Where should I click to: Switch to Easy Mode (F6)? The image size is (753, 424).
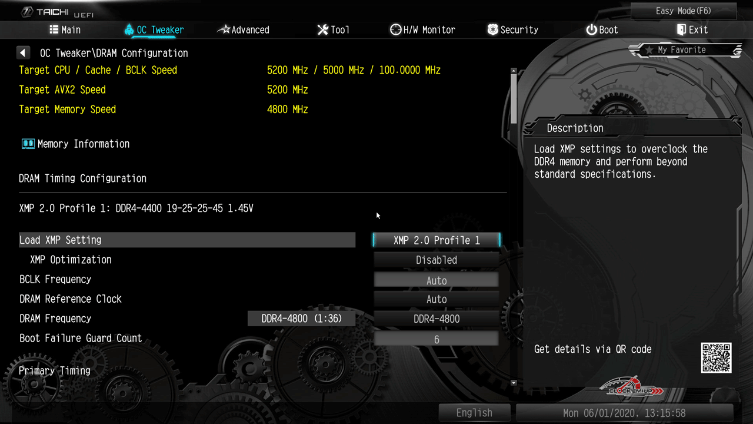coord(683,11)
